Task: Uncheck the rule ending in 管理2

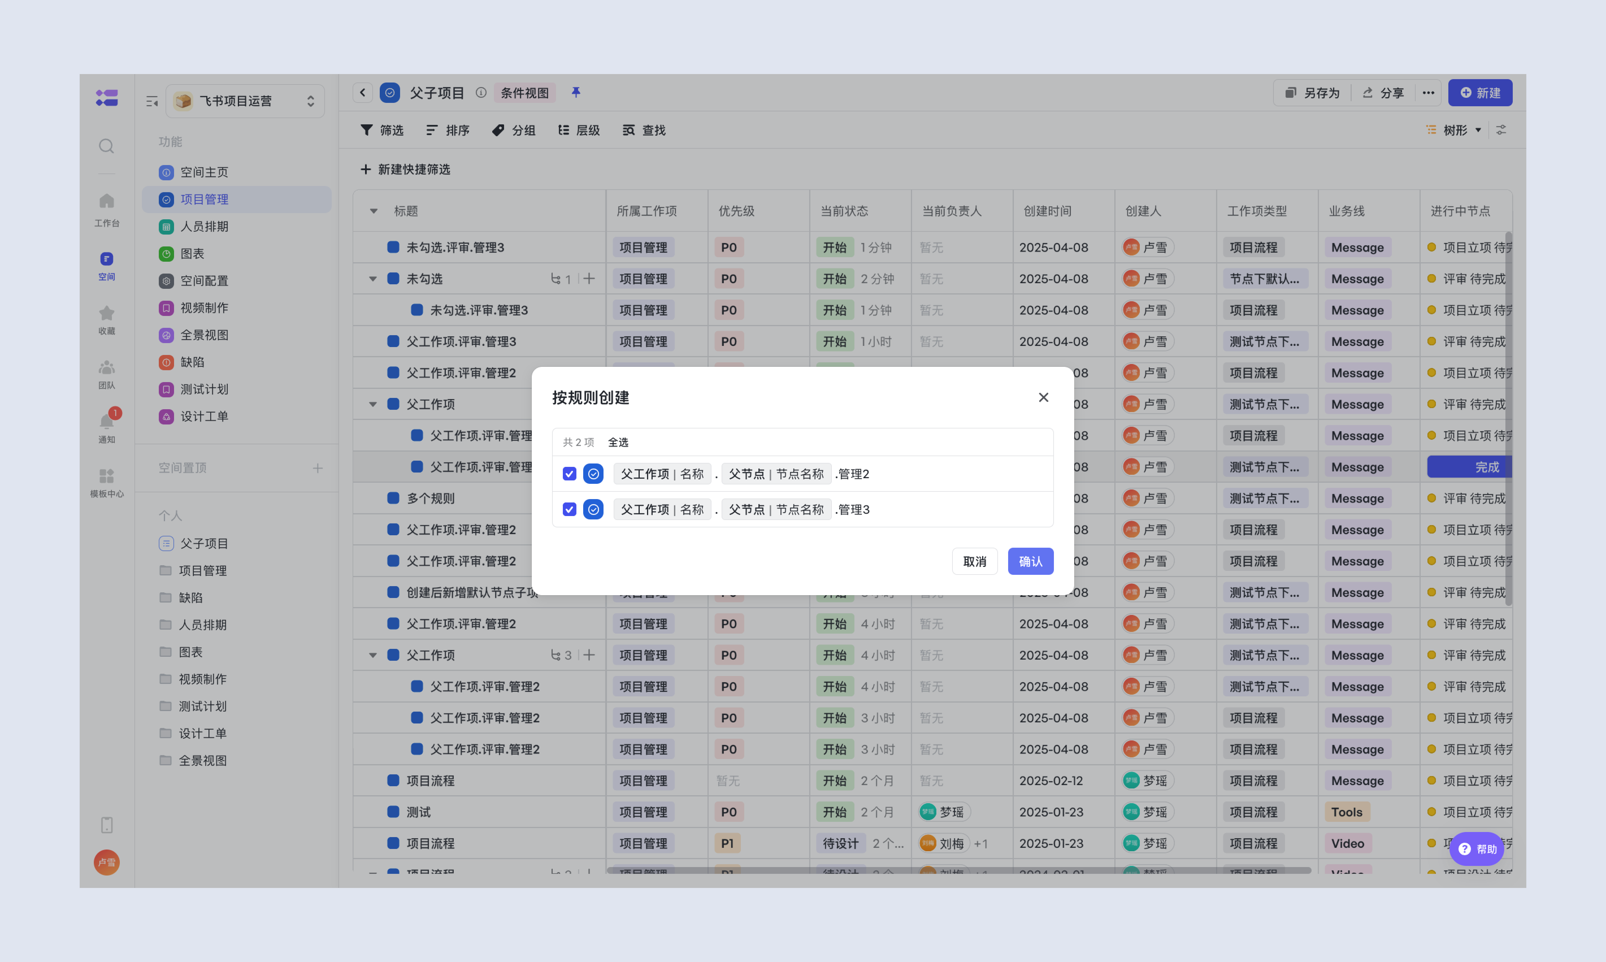Action: pyautogui.click(x=570, y=474)
